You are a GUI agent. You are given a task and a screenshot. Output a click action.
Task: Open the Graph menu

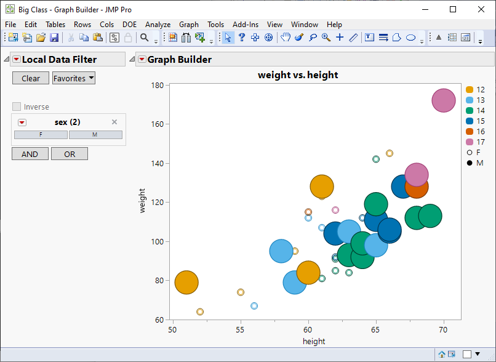tap(189, 25)
